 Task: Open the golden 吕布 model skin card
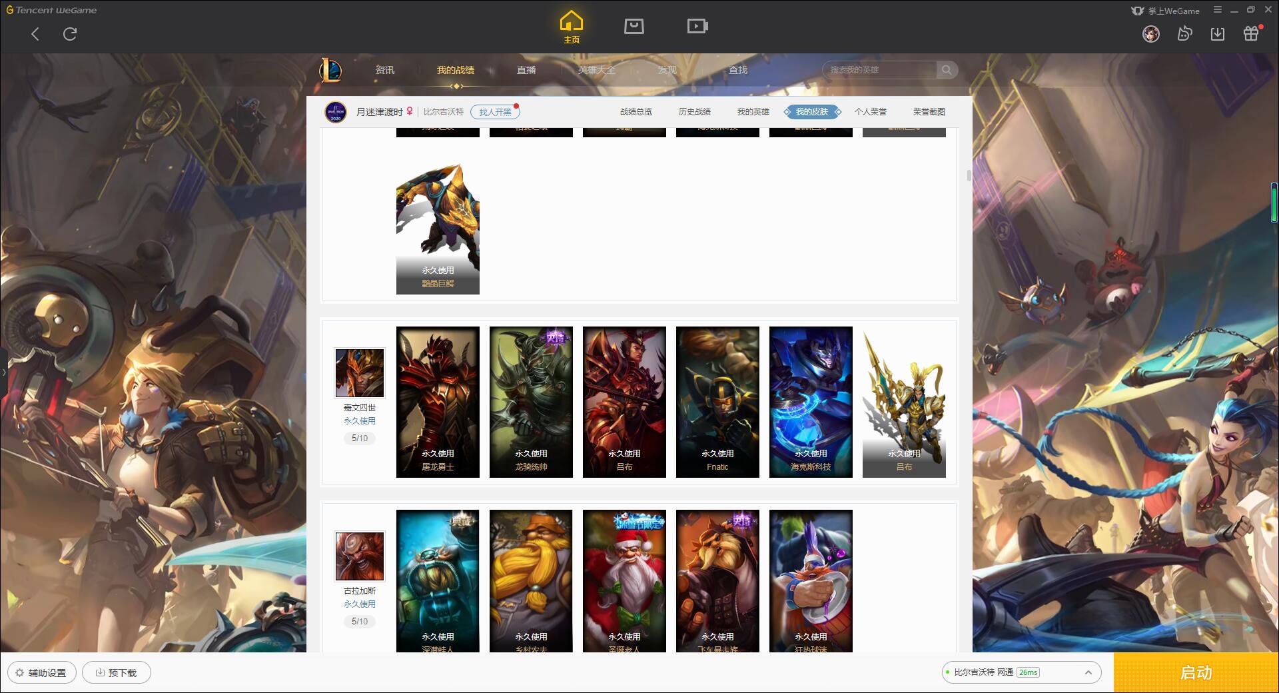point(904,402)
